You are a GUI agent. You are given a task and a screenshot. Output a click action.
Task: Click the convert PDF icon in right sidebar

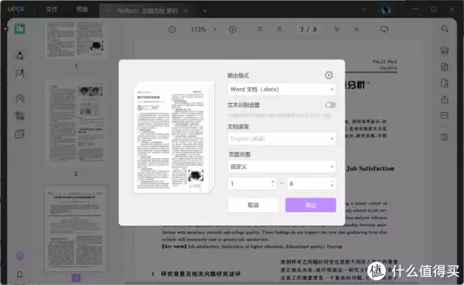click(445, 67)
